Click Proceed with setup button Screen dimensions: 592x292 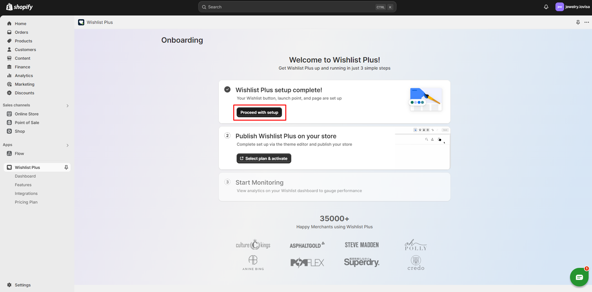pos(259,112)
